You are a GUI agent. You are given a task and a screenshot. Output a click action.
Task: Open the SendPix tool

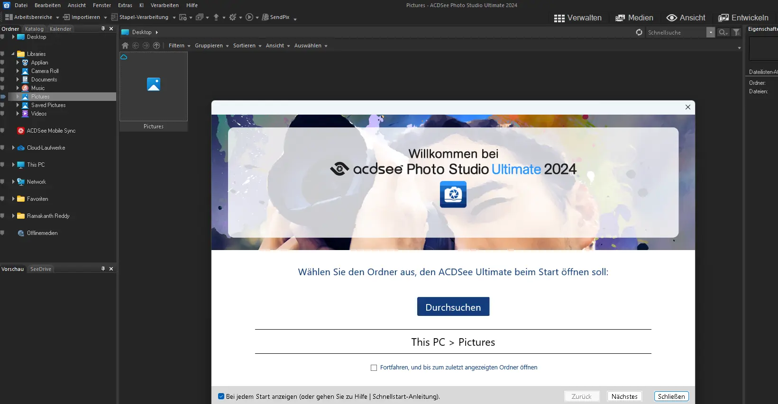coord(276,17)
